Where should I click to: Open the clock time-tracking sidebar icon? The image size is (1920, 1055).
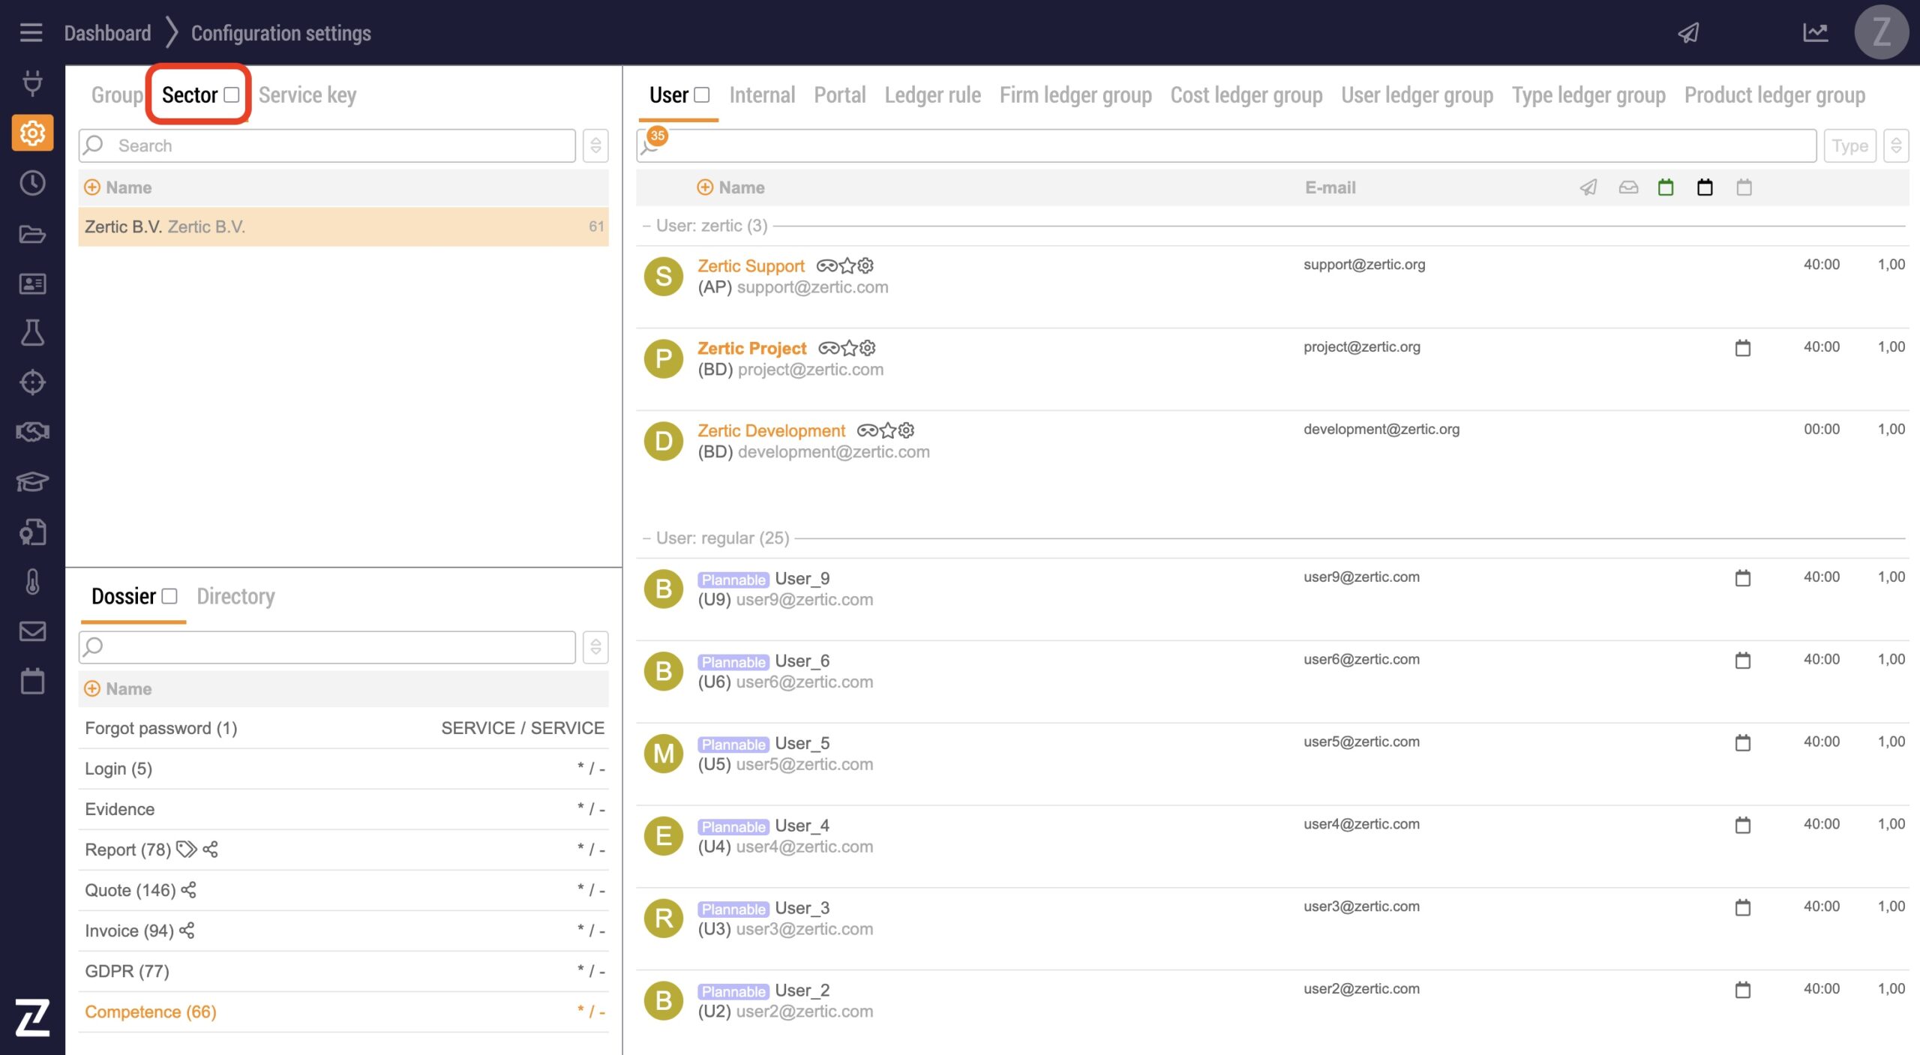pos(32,183)
